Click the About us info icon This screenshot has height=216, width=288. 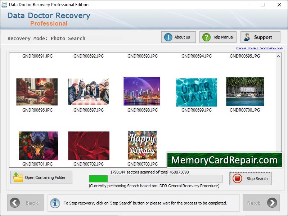click(169, 37)
